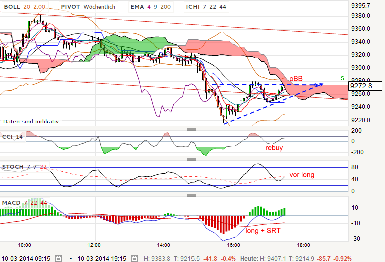Click the 14:00 time axis label

click(x=163, y=245)
